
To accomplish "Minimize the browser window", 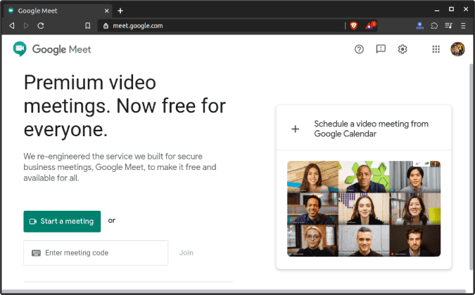I will tap(436, 11).
